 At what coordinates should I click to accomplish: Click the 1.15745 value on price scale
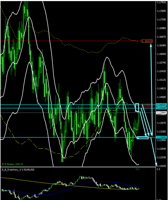(x=161, y=63)
